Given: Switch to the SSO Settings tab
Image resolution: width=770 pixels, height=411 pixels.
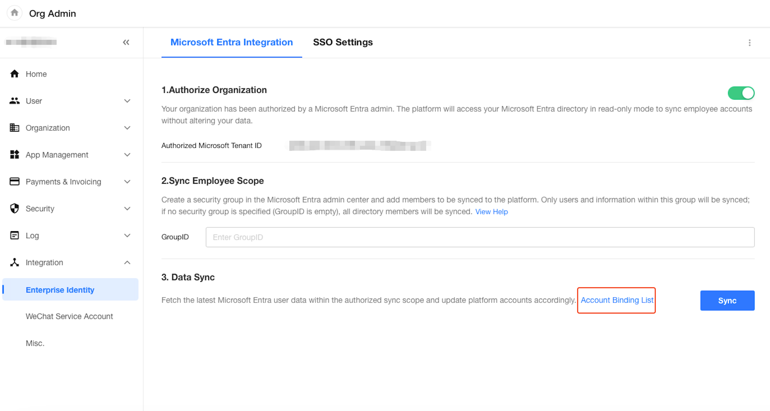Looking at the screenshot, I should pyautogui.click(x=342, y=42).
